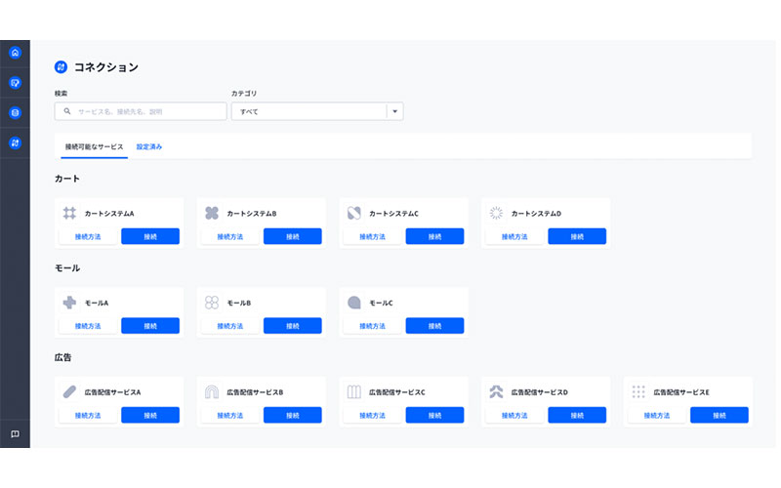Connect カートシステムD with 接続 button

pyautogui.click(x=577, y=236)
